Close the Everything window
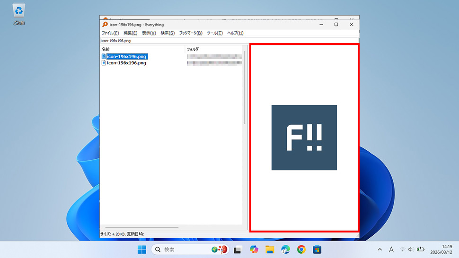 (352, 25)
